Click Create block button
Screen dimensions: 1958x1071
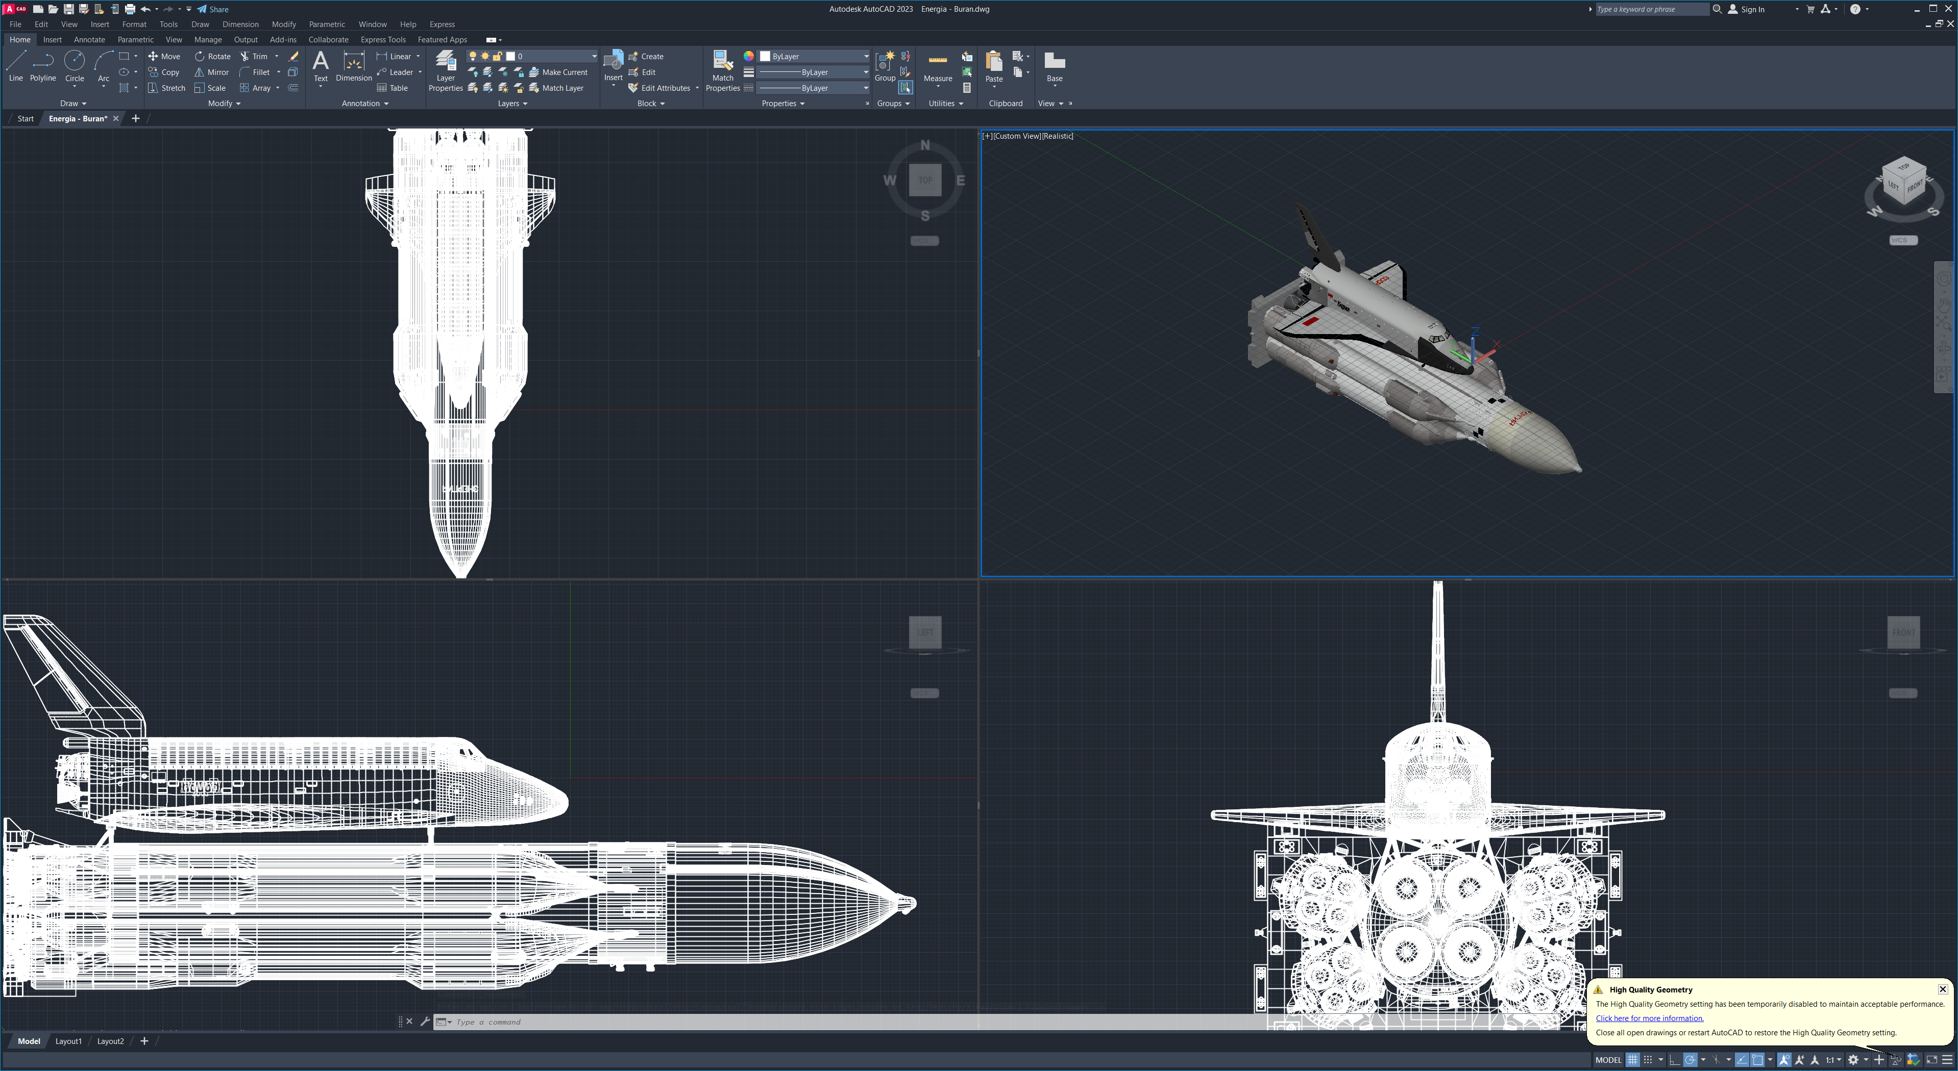tap(646, 56)
